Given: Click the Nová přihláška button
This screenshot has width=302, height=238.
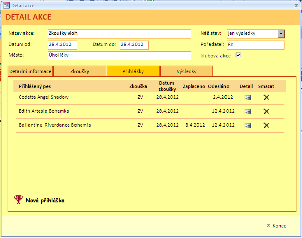Looking at the screenshot, I should point(45,200).
